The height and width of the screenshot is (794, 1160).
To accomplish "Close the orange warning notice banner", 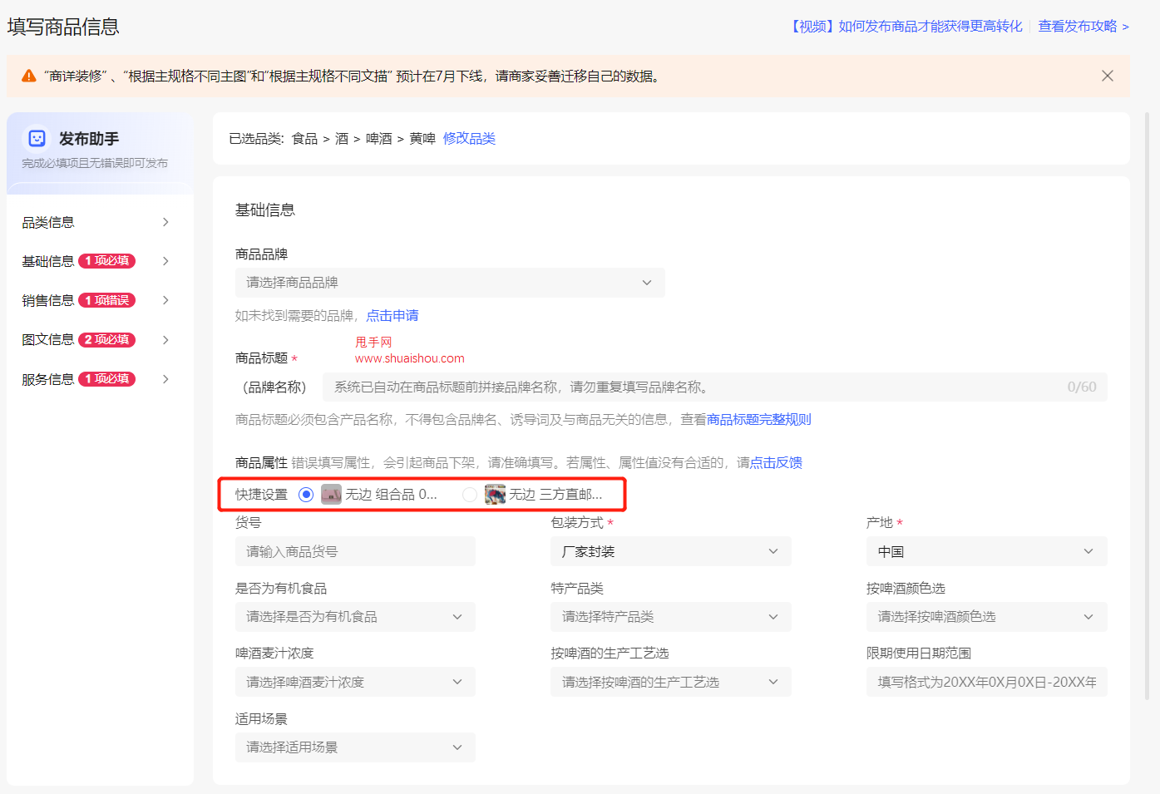I will pos(1107,76).
